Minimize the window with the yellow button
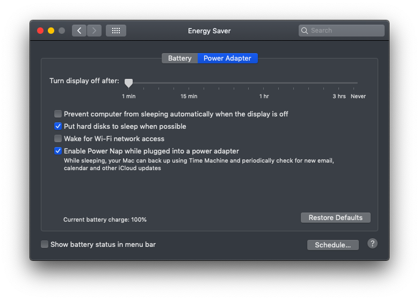419x300 pixels. (x=51, y=31)
